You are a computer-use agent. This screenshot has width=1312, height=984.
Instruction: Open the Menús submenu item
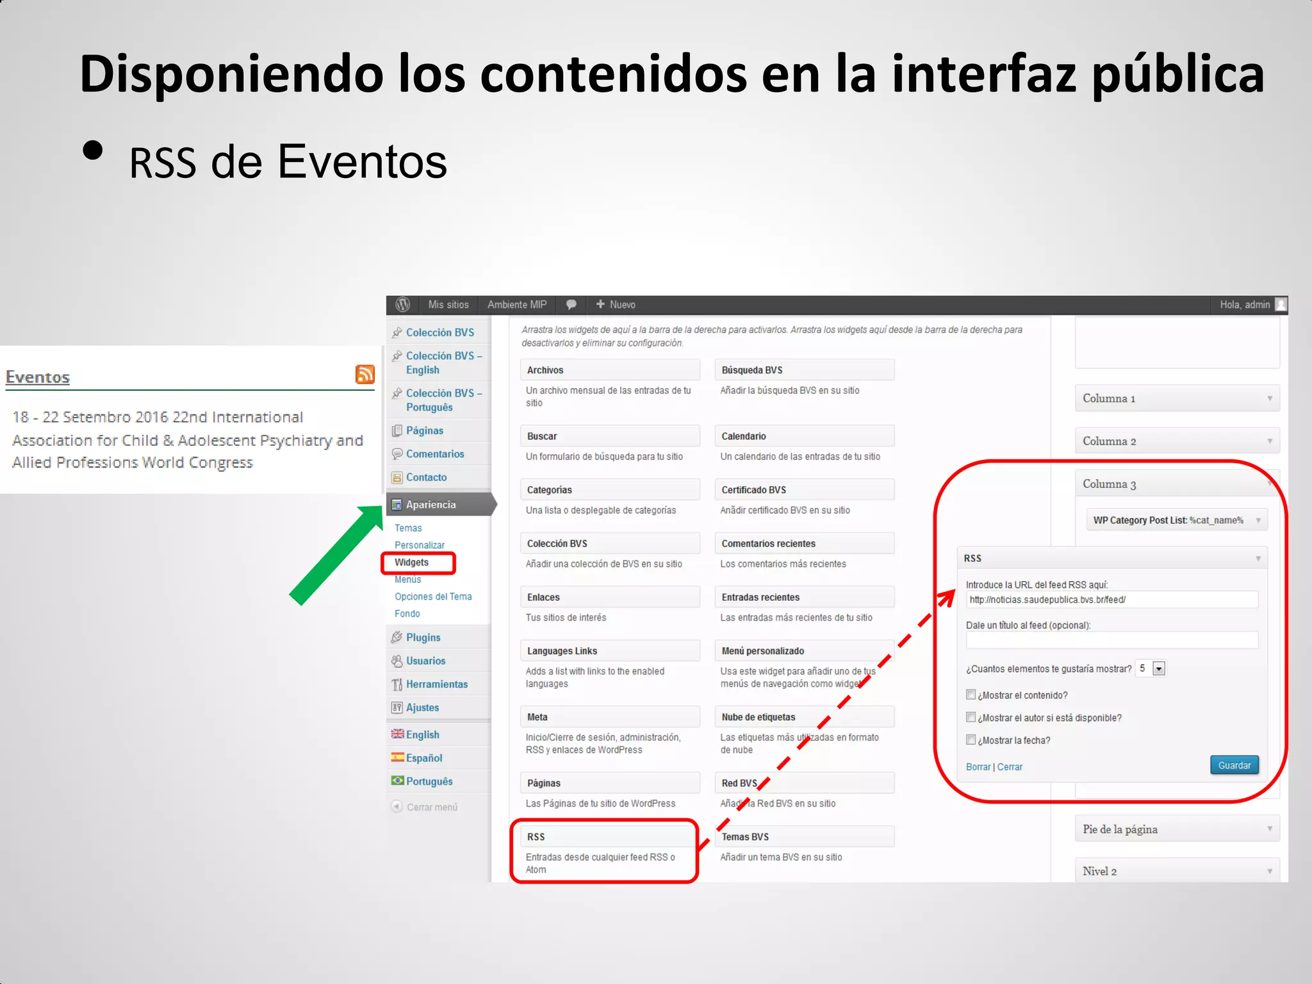click(407, 579)
